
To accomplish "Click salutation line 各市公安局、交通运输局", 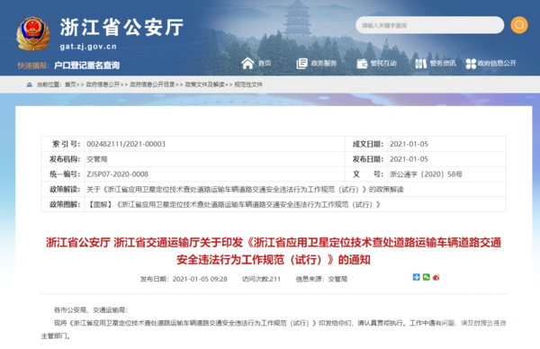I will pyautogui.click(x=91, y=310).
